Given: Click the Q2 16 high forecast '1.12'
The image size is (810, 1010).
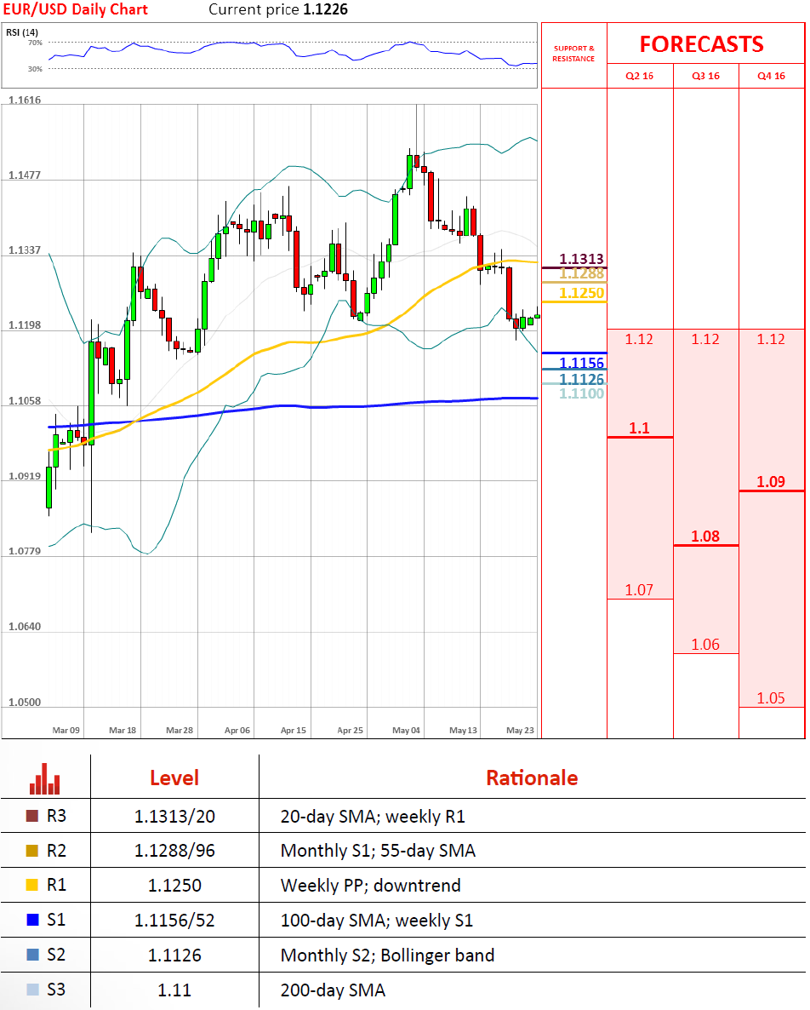Looking at the screenshot, I should pyautogui.click(x=639, y=340).
